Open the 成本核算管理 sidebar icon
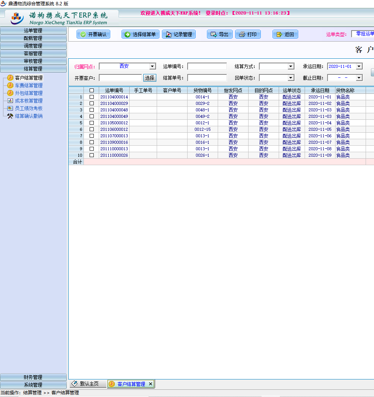This screenshot has width=374, height=397. click(10, 101)
